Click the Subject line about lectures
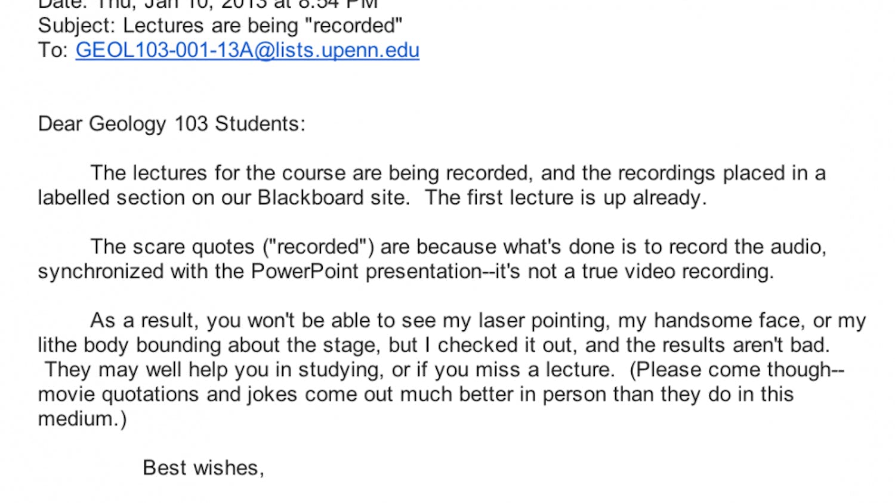 pyautogui.click(x=220, y=26)
